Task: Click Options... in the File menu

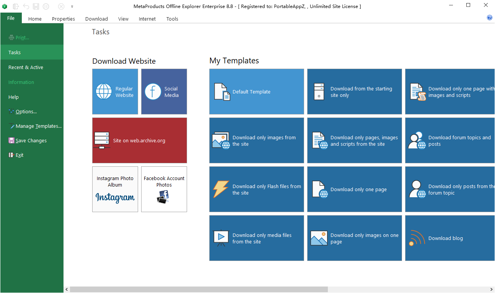Action: pos(26,112)
